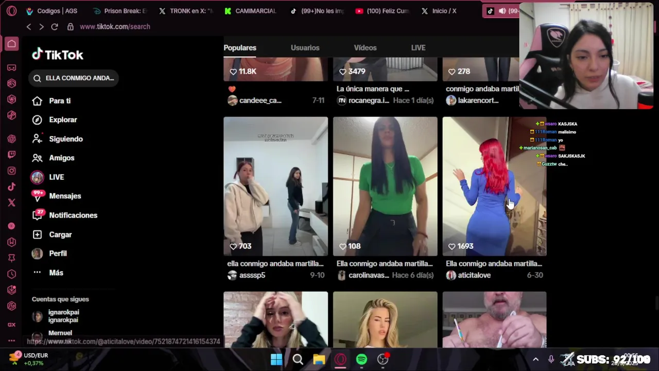Viewport: 659px width, 371px height.
Task: Switch to Feliz Cum YouTube tab
Action: click(x=383, y=11)
